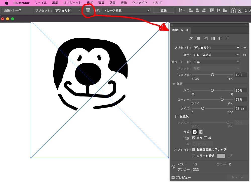Viewport: 251px width, 182px height.
Task: Open the Illustrator application menu
Action: 21,3
